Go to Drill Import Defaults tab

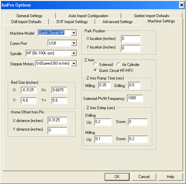click(x=26, y=22)
